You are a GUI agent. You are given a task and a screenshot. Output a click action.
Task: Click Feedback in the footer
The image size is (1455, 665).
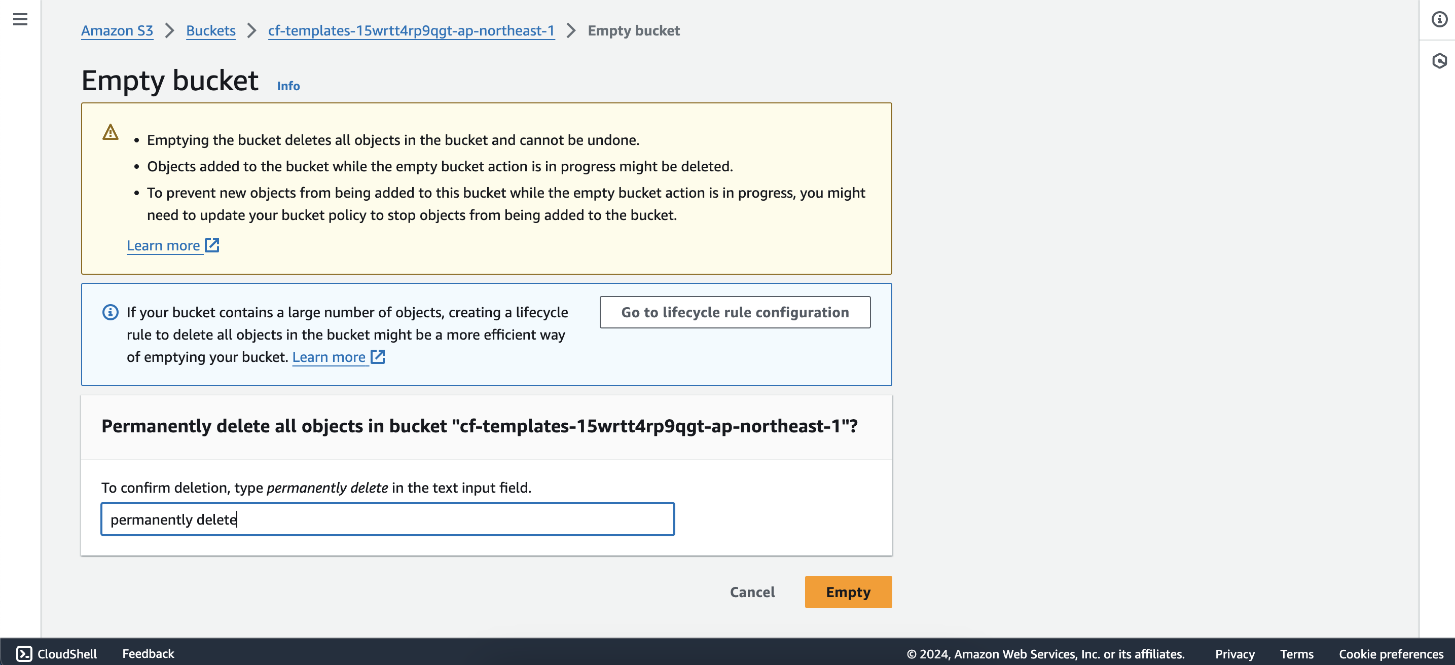(x=148, y=653)
